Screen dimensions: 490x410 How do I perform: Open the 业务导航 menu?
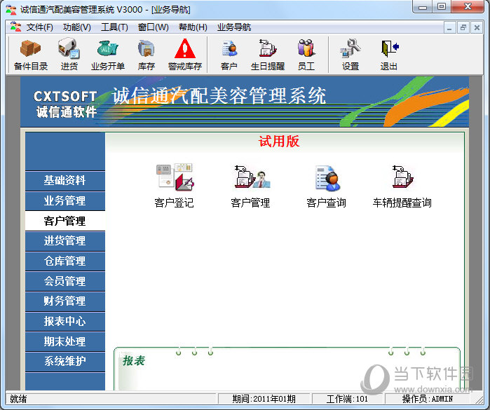(234, 27)
